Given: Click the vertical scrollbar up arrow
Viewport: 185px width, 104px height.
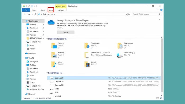Looking at the screenshot, I should pos(162,37).
